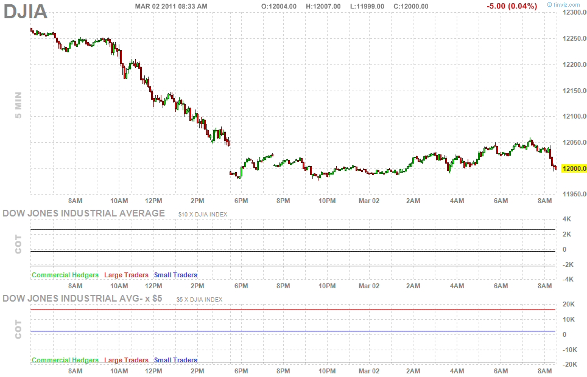The height and width of the screenshot is (377, 587).
Task: Click the 12150.00 price axis label
Action: point(575,91)
